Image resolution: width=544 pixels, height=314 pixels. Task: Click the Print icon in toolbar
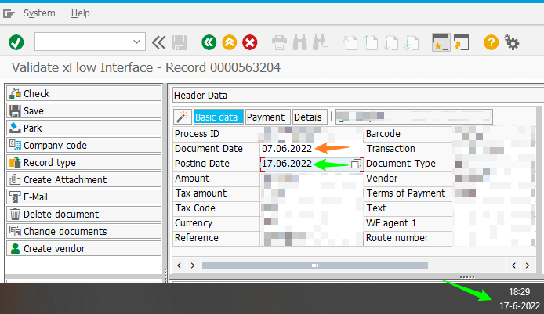pyautogui.click(x=279, y=42)
